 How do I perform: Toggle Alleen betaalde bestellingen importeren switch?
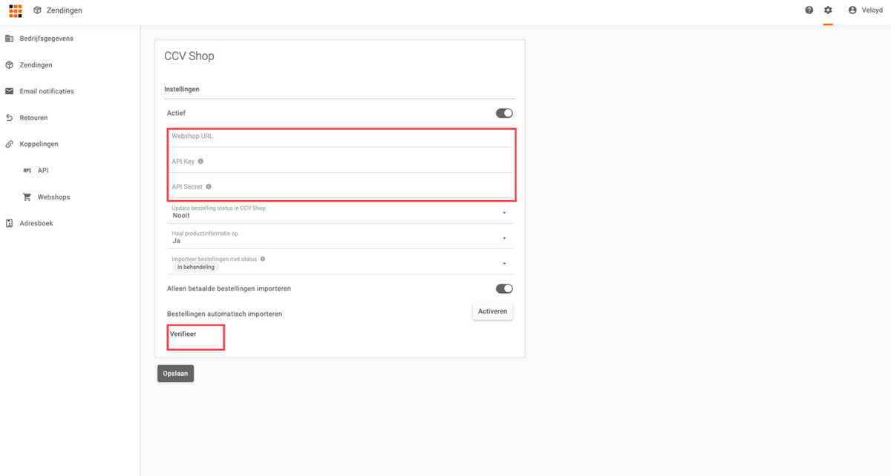(x=504, y=288)
